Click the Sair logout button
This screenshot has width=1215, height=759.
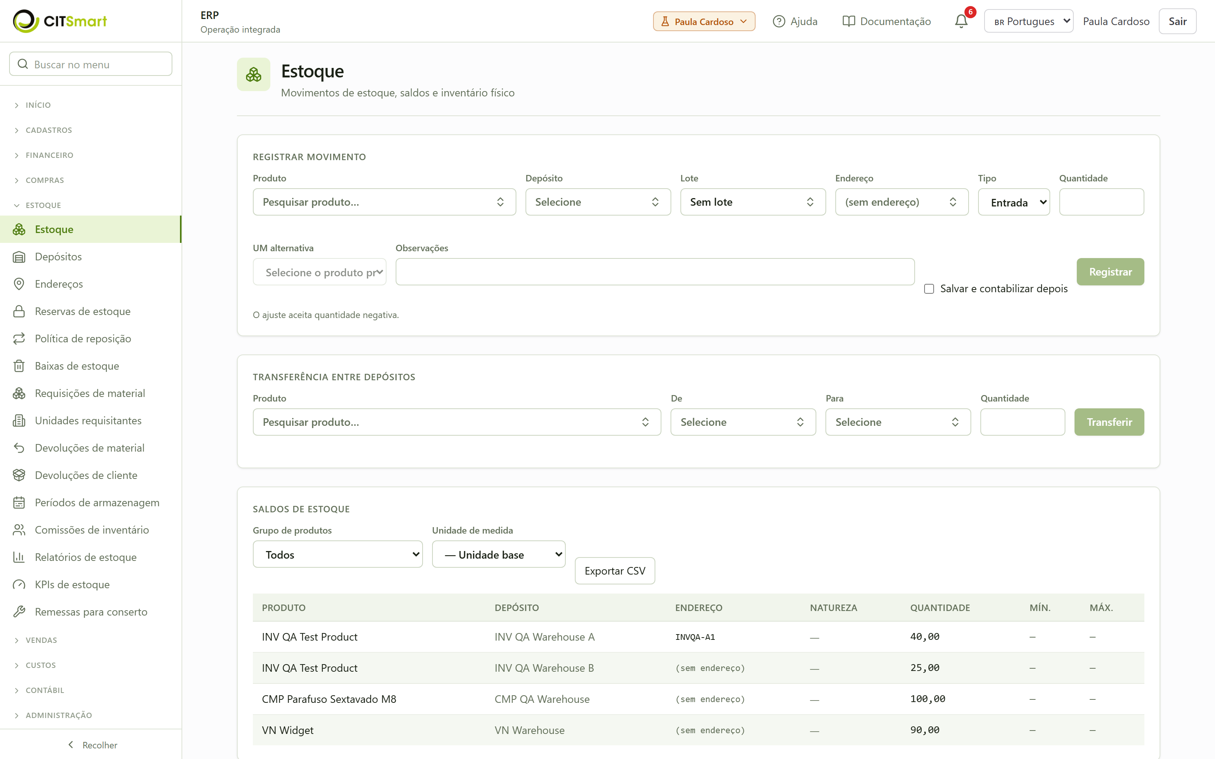pos(1177,21)
